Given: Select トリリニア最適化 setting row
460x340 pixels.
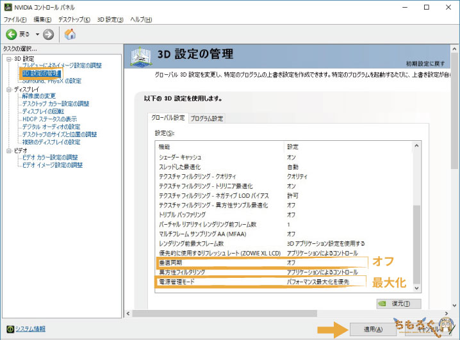Looking at the screenshot, I should tap(284, 186).
